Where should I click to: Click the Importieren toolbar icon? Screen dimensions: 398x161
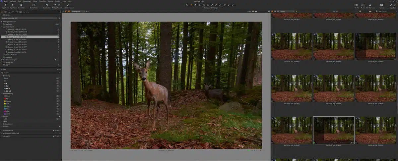click(x=5, y=5)
